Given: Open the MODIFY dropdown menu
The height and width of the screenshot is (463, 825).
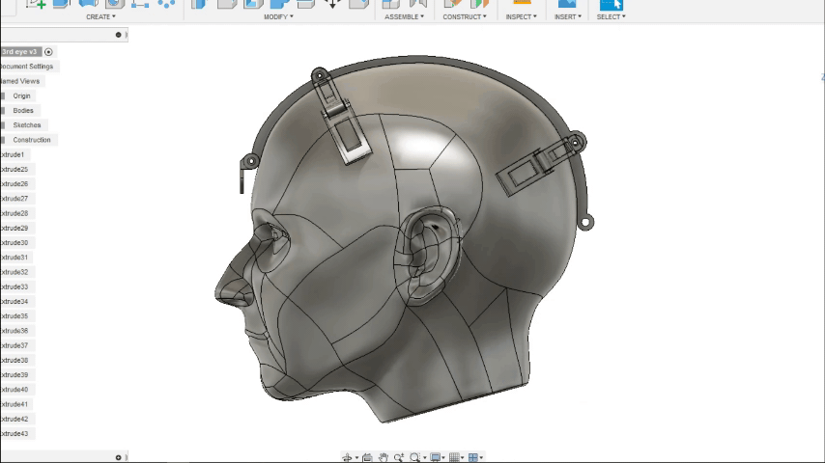Looking at the screenshot, I should pos(278,16).
